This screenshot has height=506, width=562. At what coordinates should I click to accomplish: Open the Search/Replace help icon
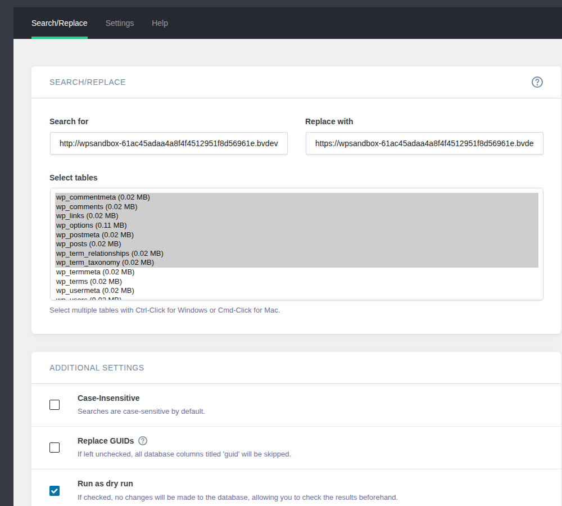(x=537, y=82)
